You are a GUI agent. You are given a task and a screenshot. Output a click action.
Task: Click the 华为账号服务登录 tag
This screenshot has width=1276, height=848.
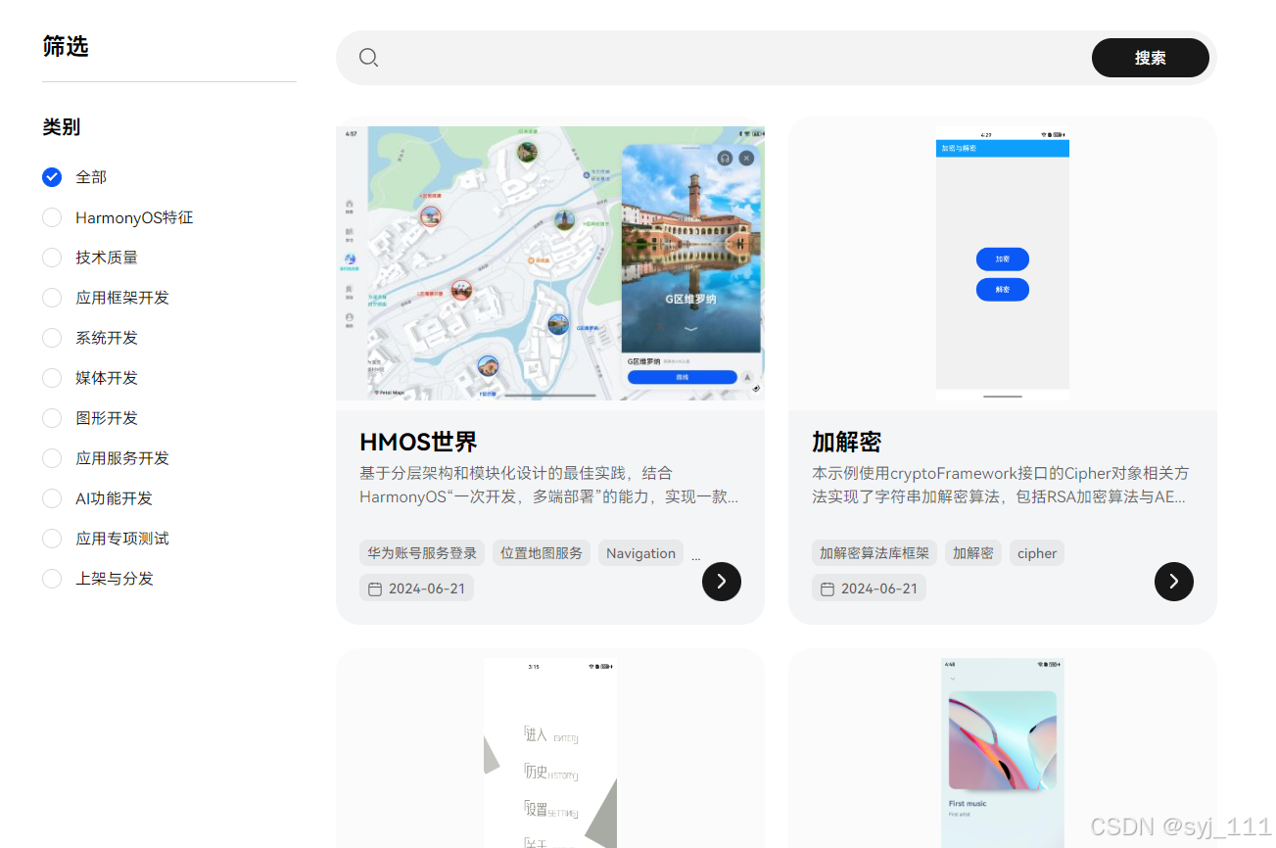422,553
